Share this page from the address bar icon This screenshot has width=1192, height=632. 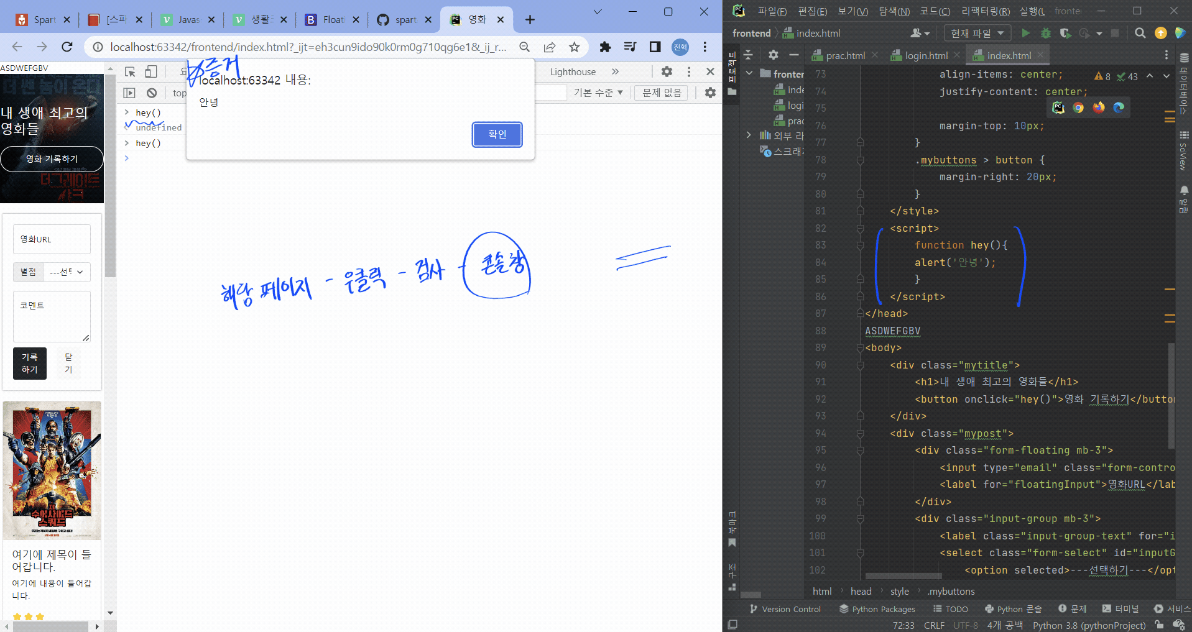coord(550,47)
